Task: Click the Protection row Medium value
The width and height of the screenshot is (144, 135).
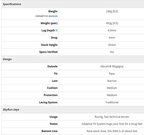Action: pos(112,95)
